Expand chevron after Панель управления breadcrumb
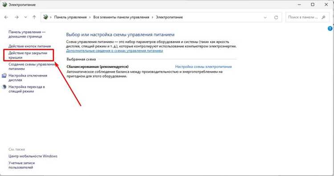 click(x=90, y=17)
